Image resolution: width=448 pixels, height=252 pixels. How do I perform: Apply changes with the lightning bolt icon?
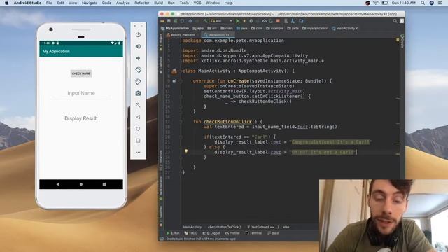click(244, 21)
